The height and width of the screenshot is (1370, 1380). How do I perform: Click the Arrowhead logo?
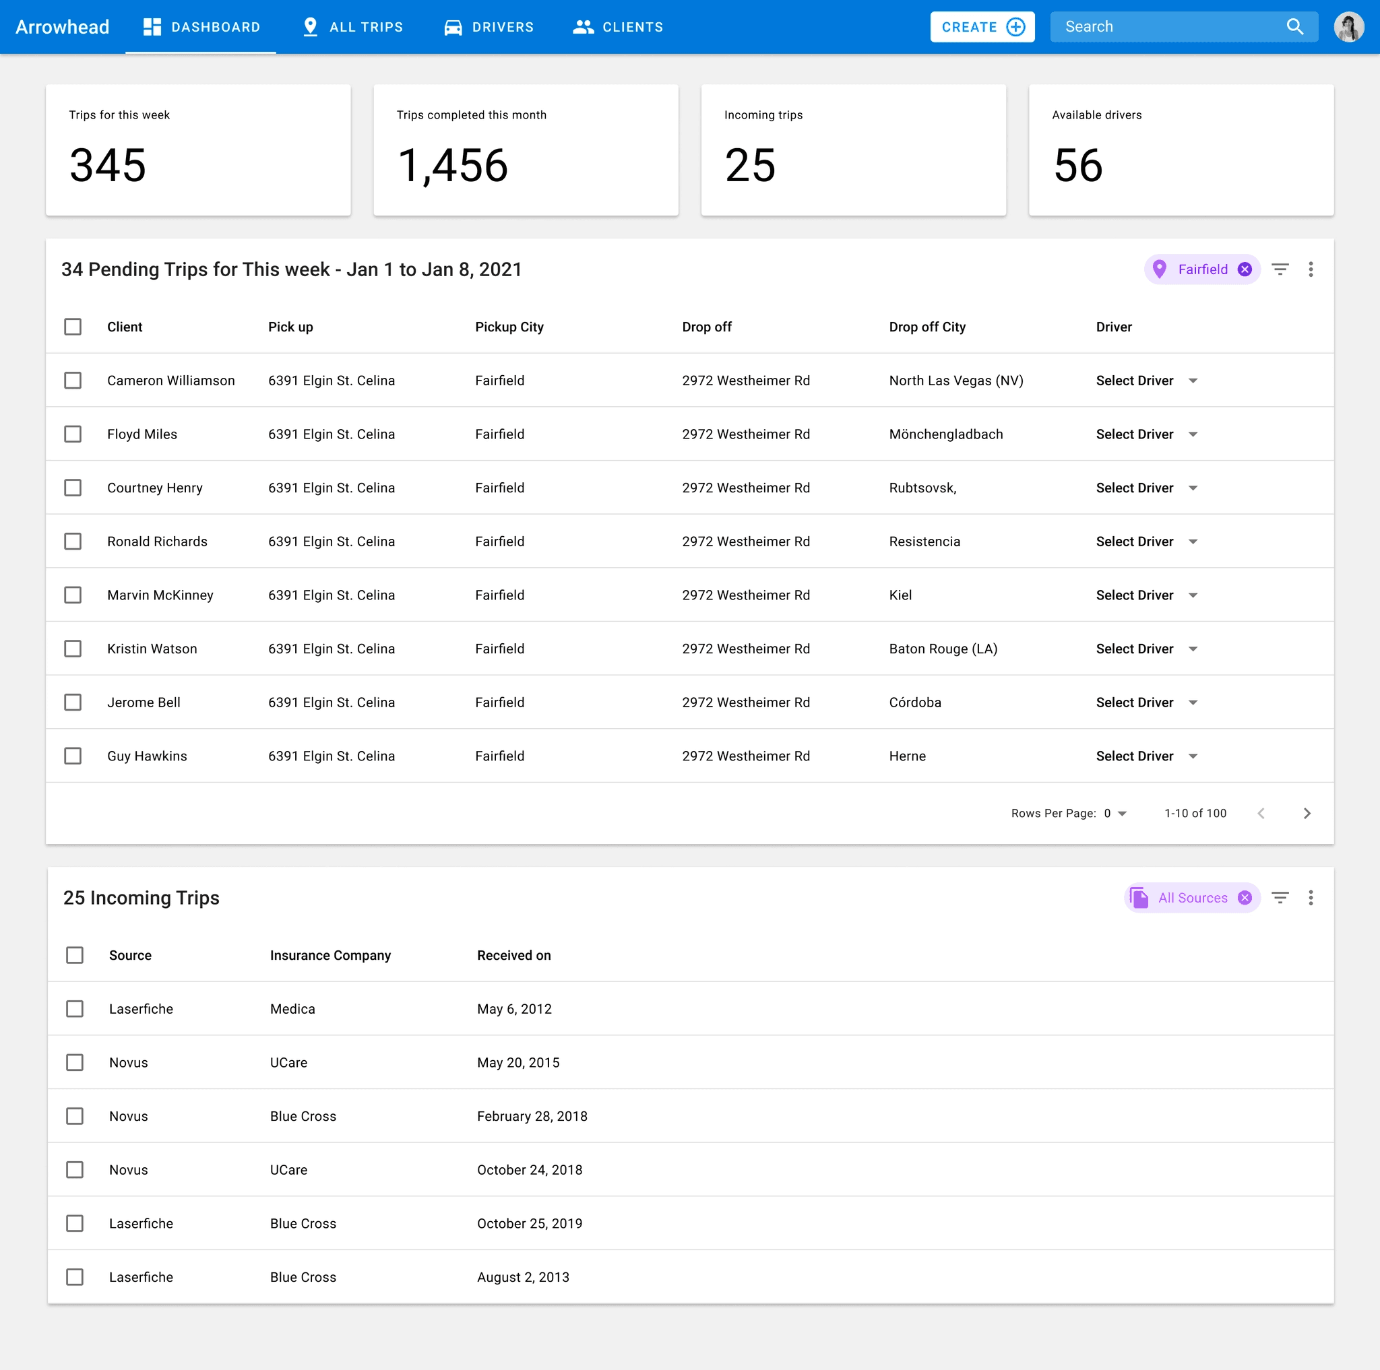(x=62, y=27)
